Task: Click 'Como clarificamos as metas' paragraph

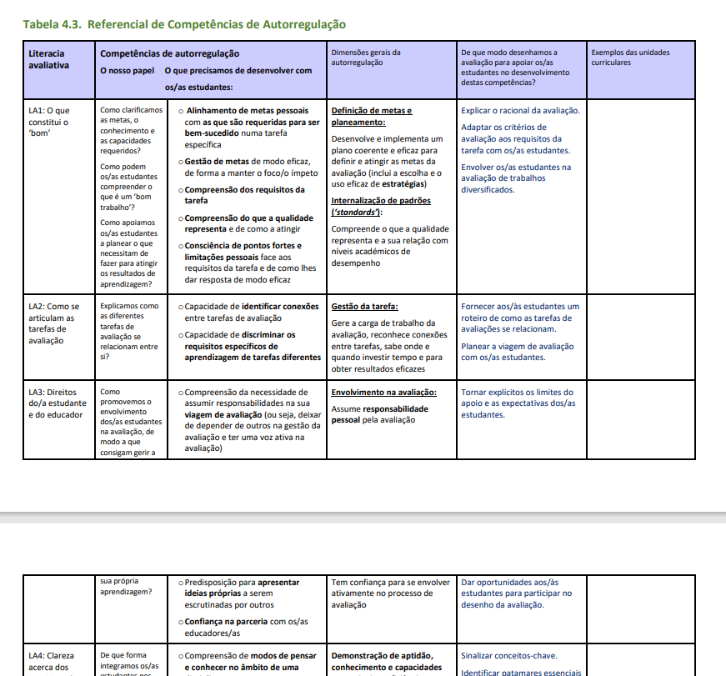Action: click(x=131, y=130)
